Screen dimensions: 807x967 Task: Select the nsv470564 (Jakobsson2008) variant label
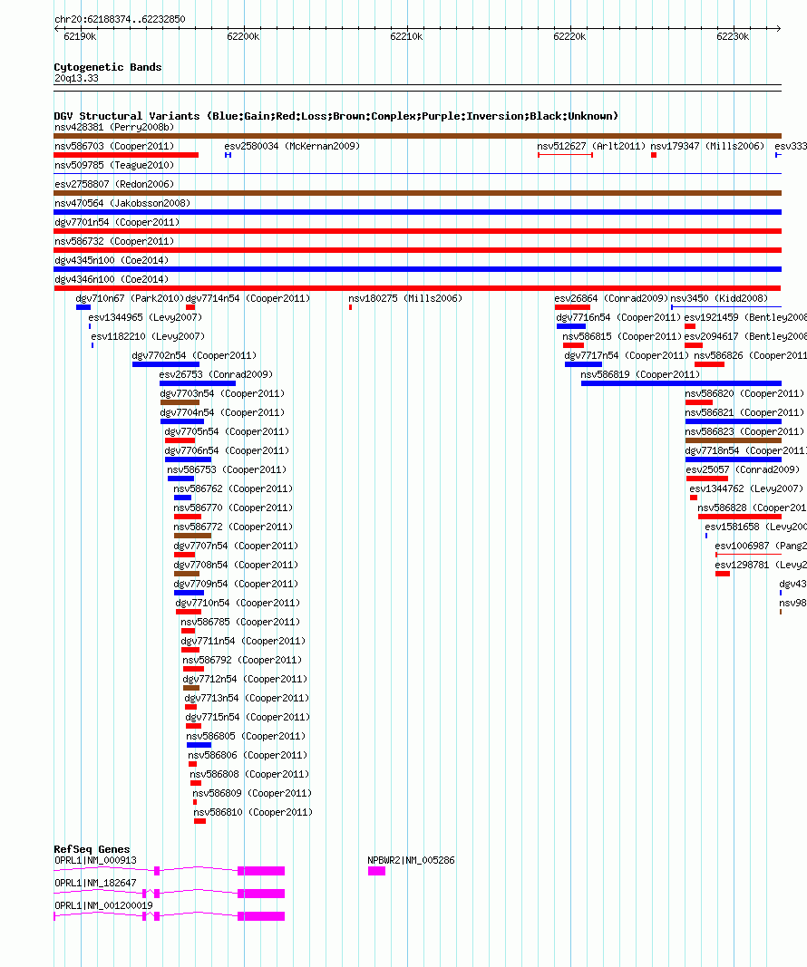click(122, 204)
